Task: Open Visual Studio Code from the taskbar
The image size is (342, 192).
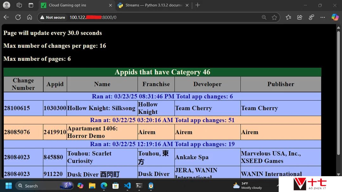Action: click(127, 186)
